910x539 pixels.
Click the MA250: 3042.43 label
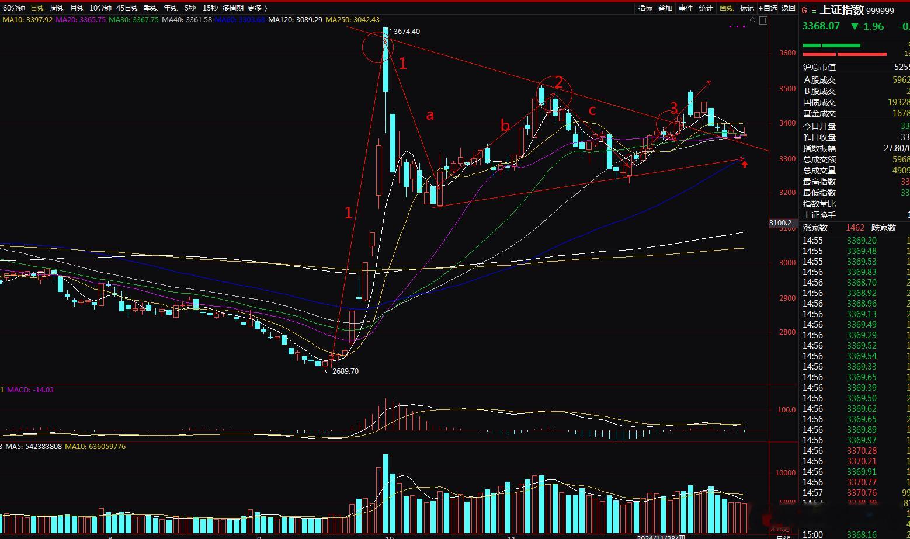(352, 20)
